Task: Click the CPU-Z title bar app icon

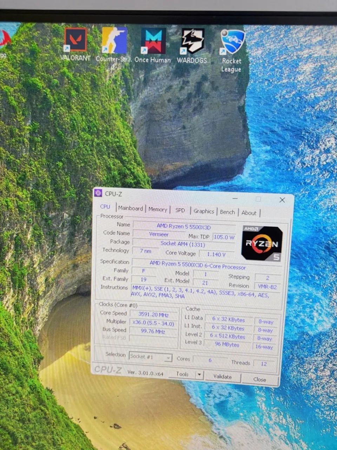Action: (99, 193)
